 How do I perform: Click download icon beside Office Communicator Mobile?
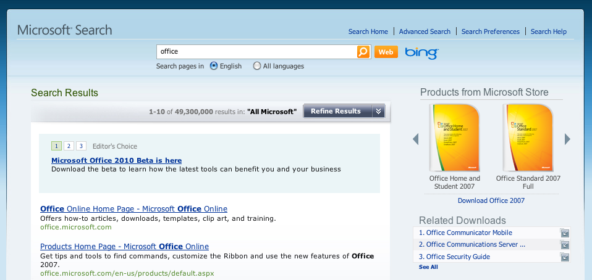[564, 233]
